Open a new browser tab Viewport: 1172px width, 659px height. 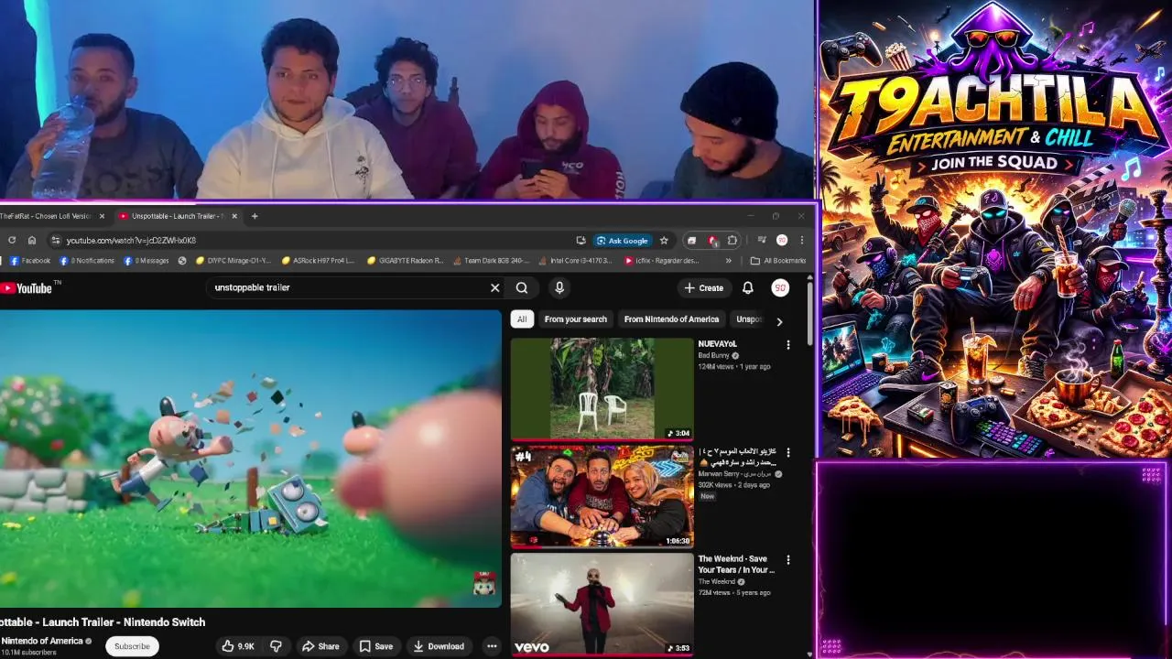click(x=255, y=216)
